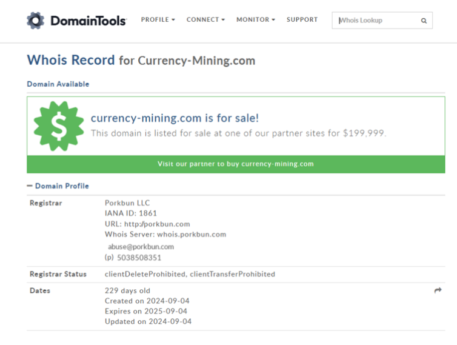Click the green dollar badge icon
The height and width of the screenshot is (345, 457).
59,126
